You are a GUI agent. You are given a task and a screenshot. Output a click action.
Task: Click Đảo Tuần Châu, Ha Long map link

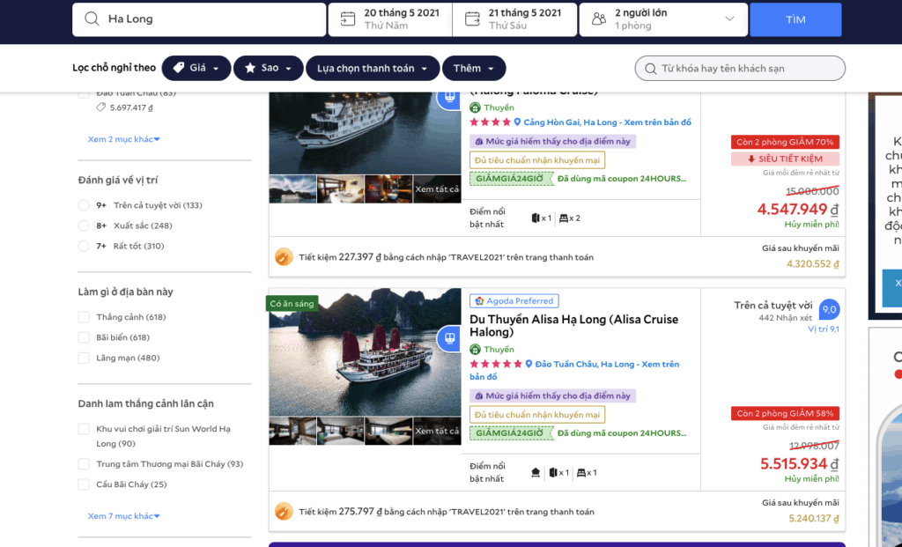574,371
